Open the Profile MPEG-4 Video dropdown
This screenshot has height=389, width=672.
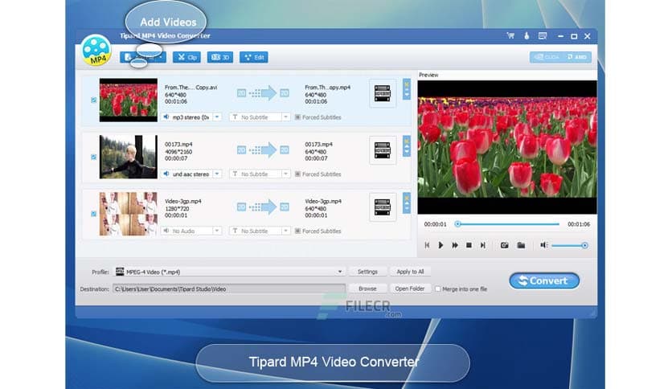229,272
